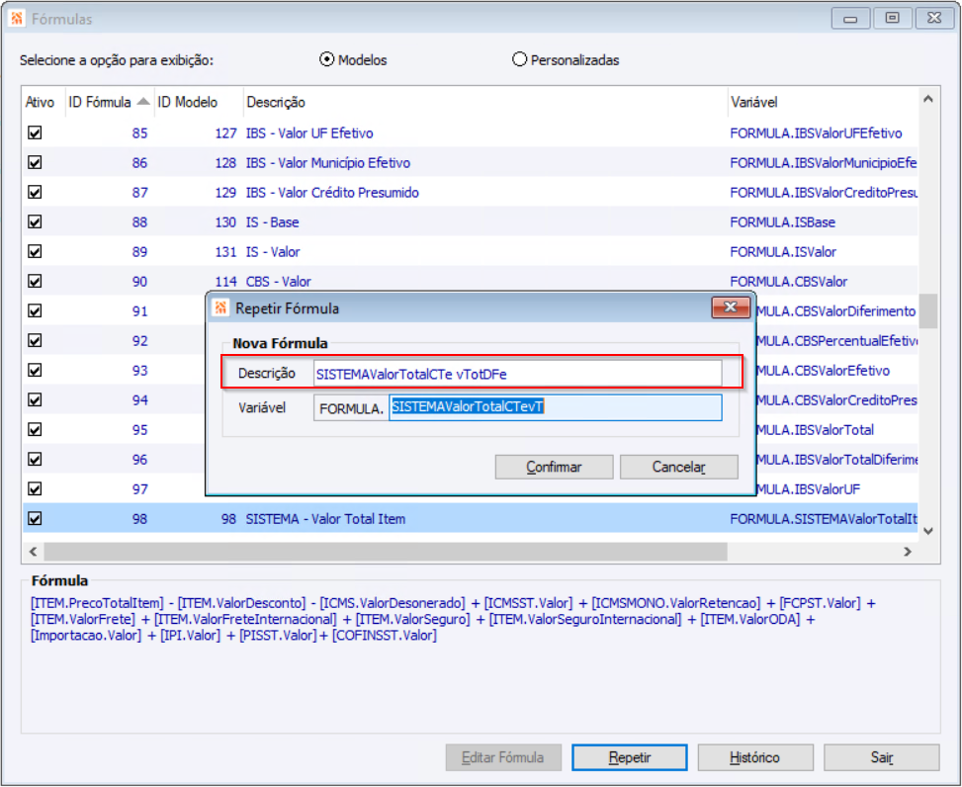Viewport: 962px width, 787px height.
Task: Sort by the ID Fórmula column header
Action: 109,102
